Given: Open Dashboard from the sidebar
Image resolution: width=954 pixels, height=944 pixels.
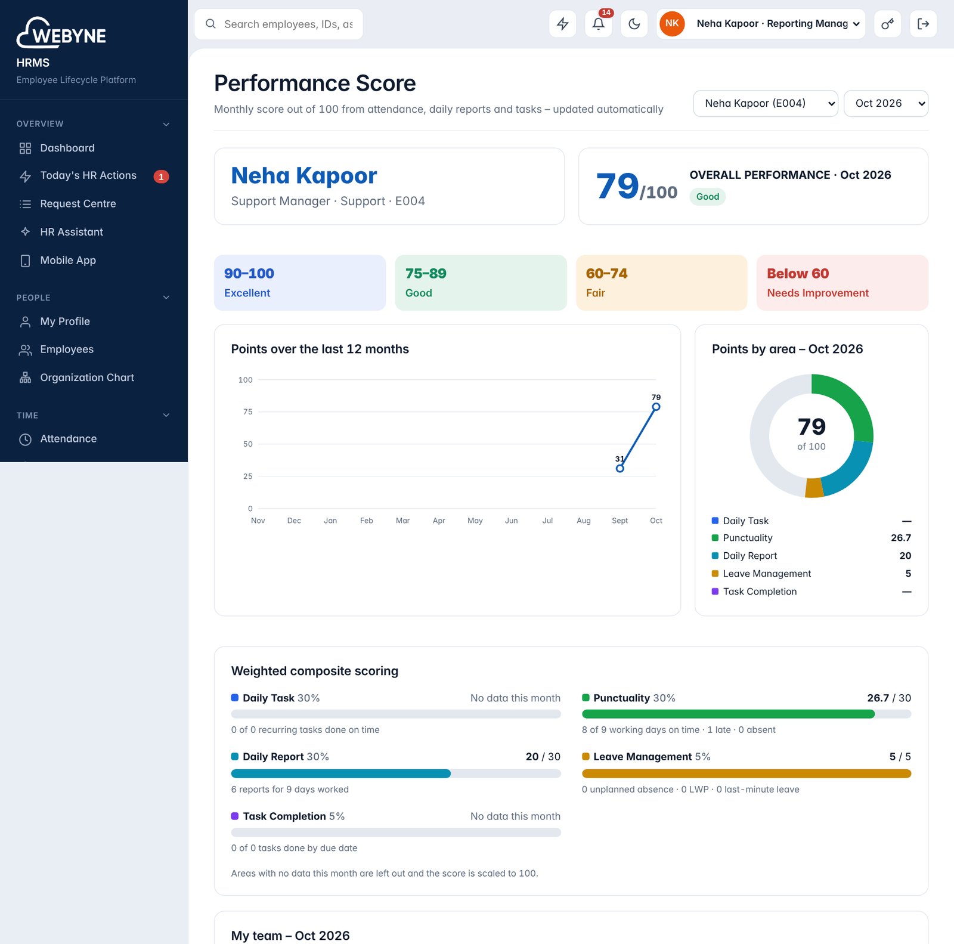Looking at the screenshot, I should coord(94,148).
